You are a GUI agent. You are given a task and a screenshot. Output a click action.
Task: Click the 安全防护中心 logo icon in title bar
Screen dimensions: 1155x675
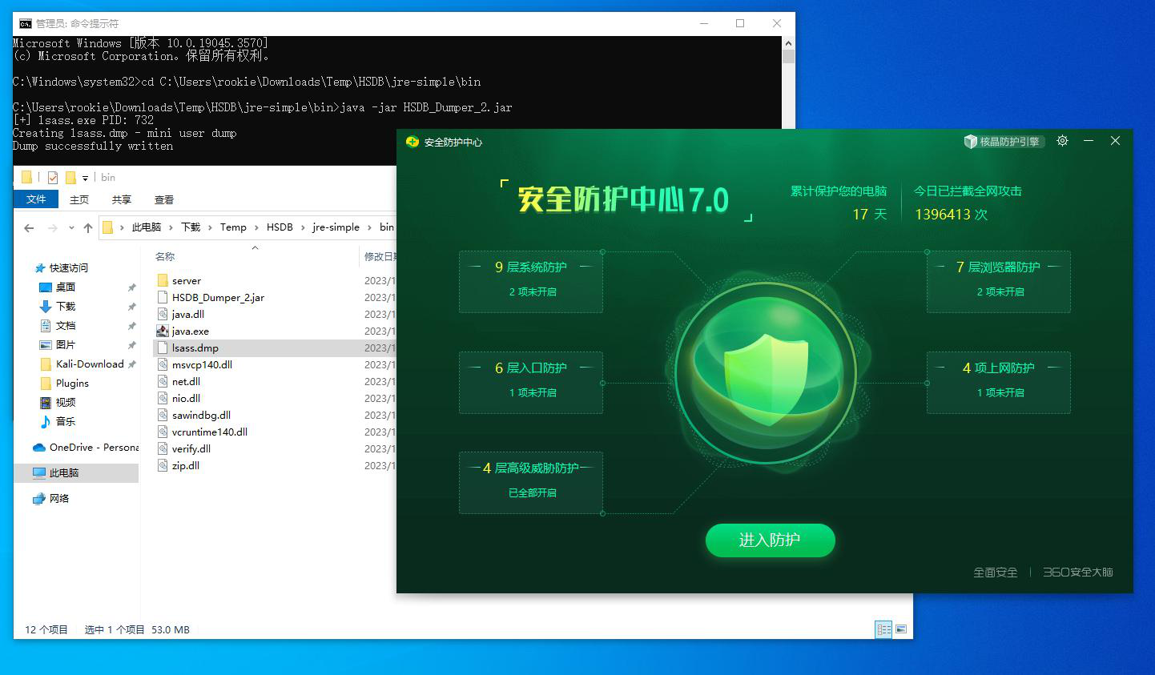click(x=412, y=142)
